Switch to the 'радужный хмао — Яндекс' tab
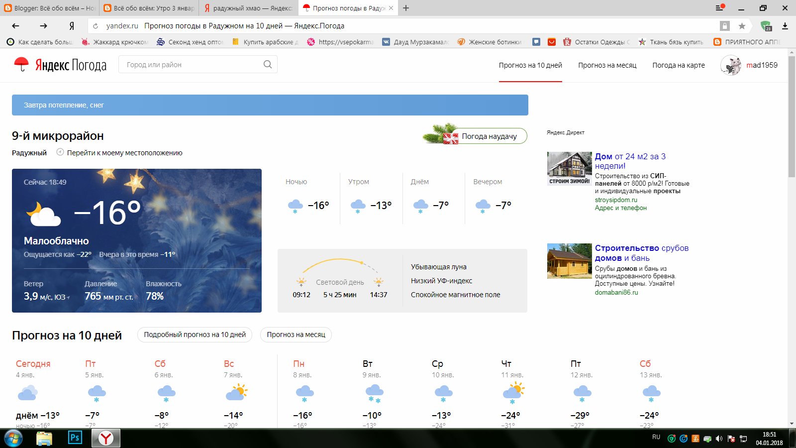 click(x=249, y=8)
